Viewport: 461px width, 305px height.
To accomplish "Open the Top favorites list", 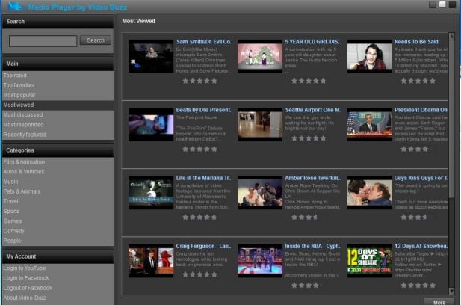I will pyautogui.click(x=19, y=85).
